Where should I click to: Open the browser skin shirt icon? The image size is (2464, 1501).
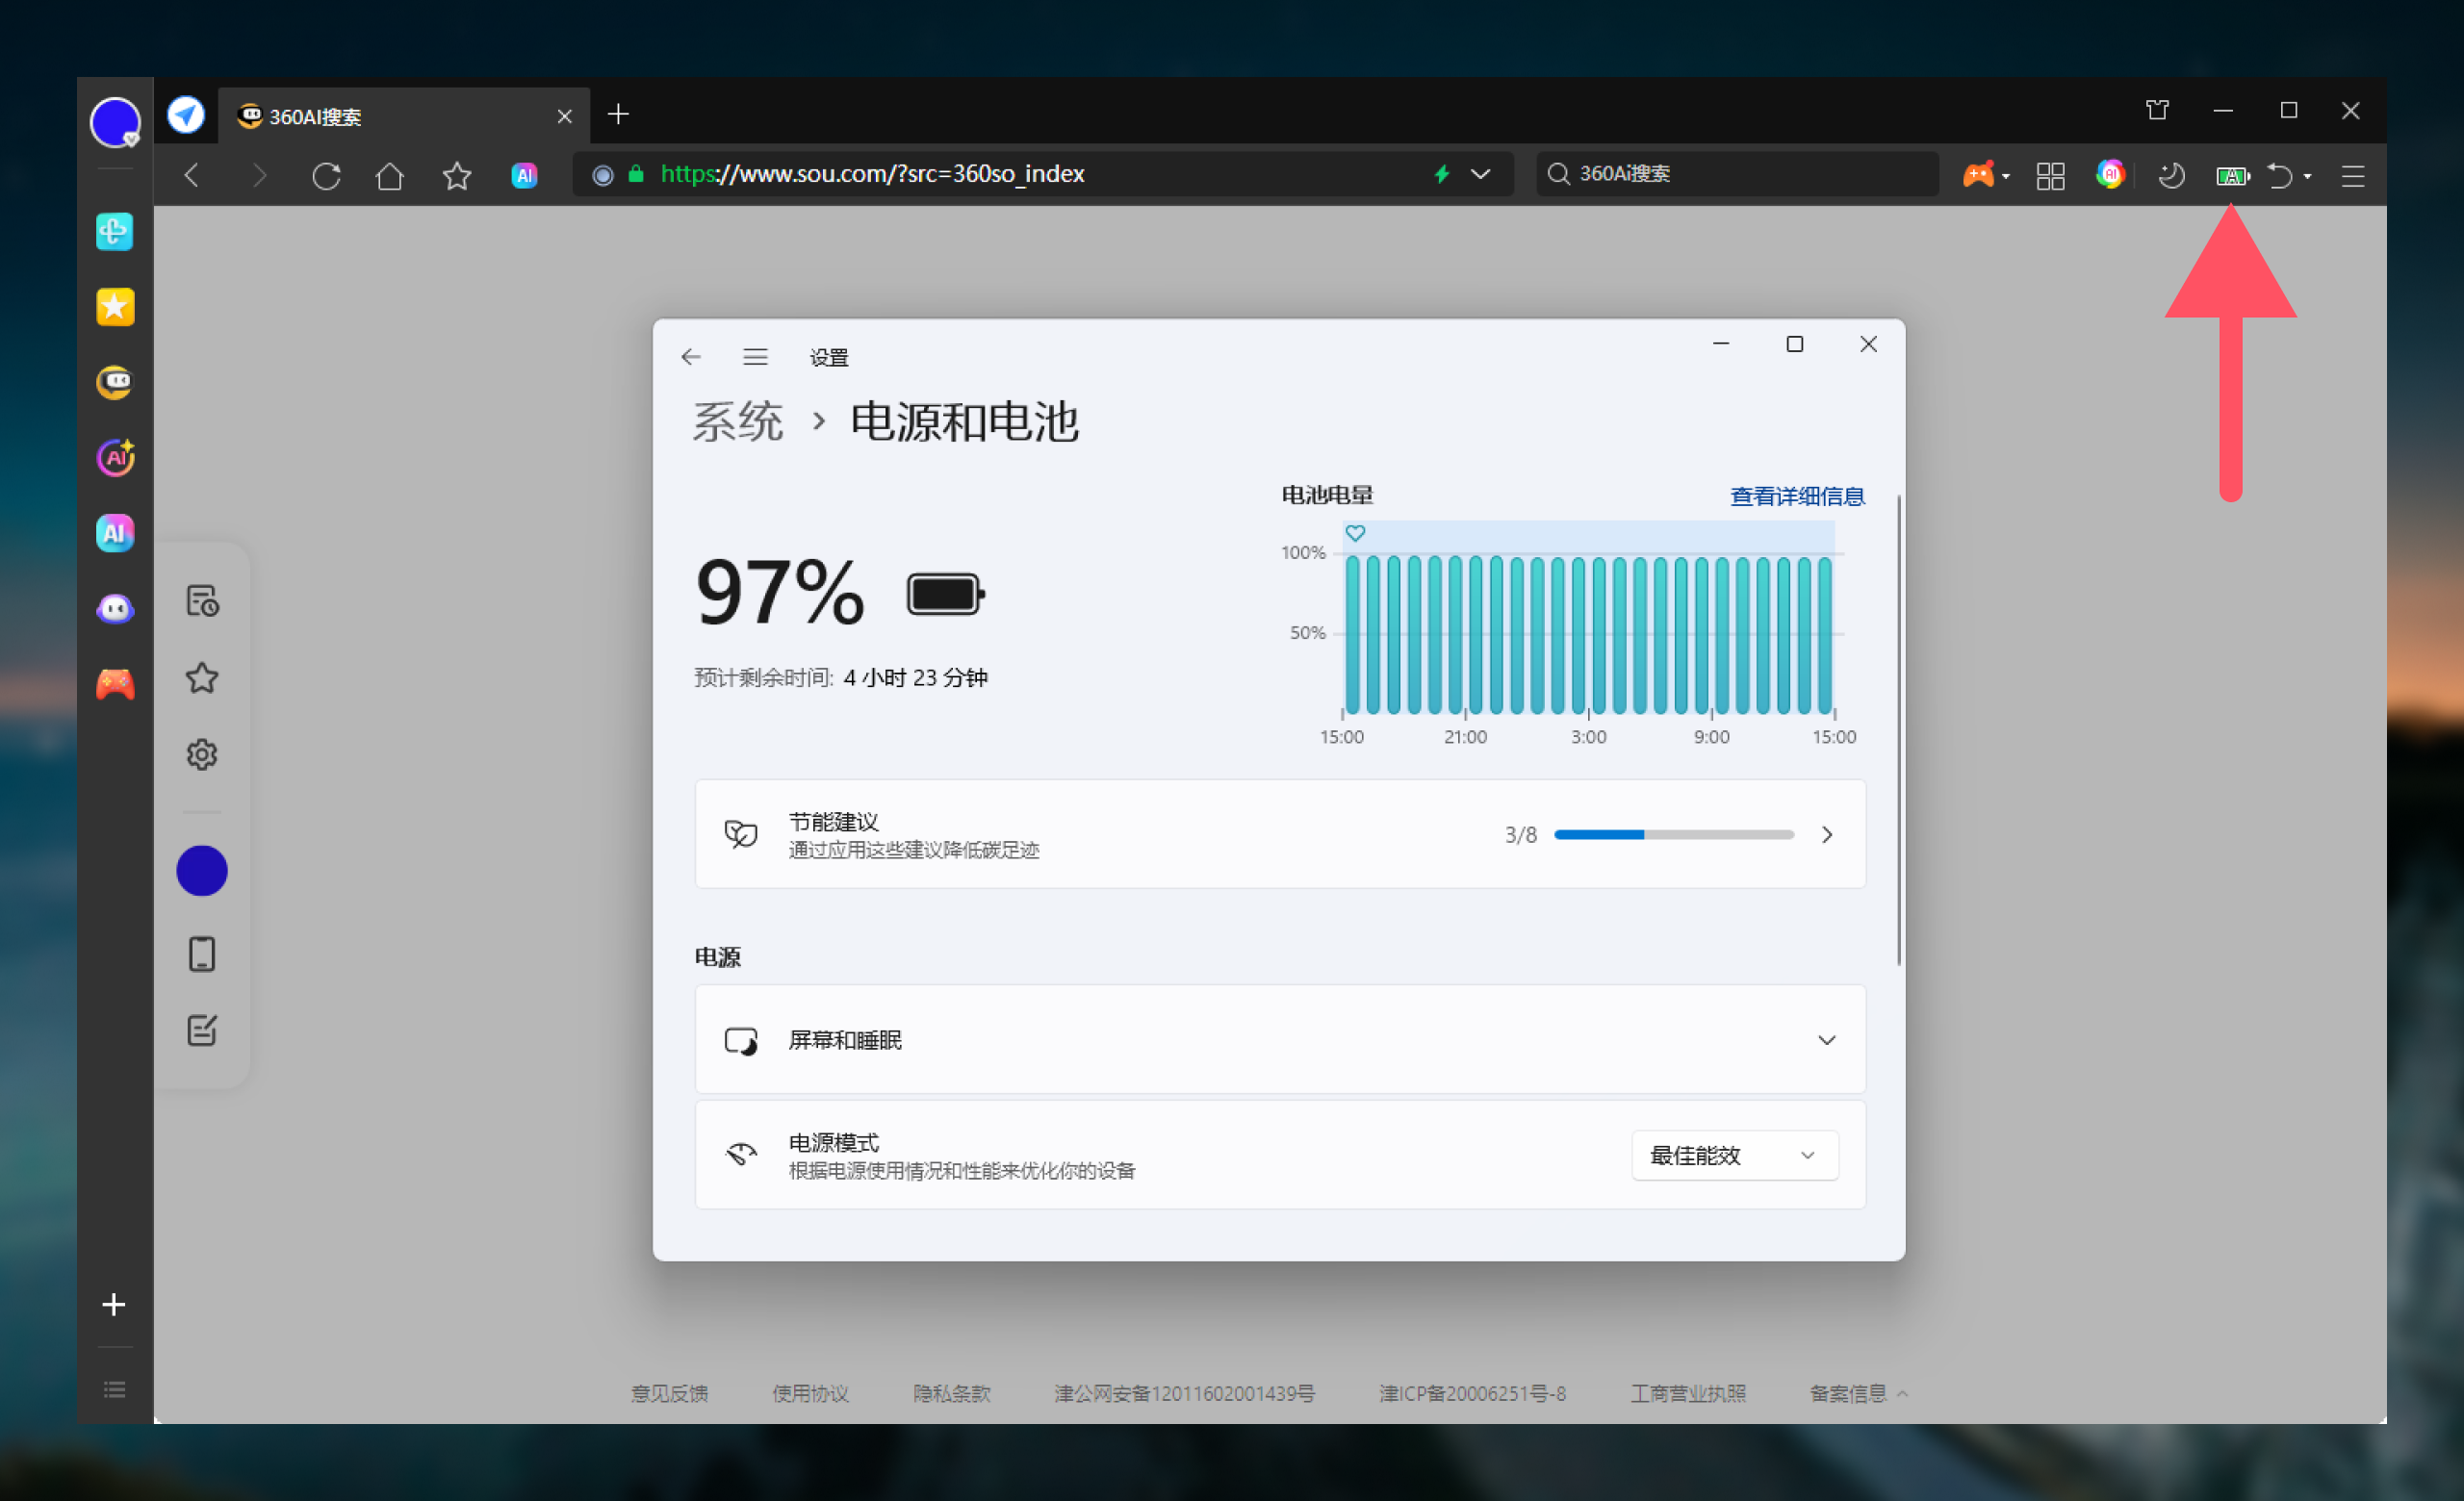(2157, 111)
